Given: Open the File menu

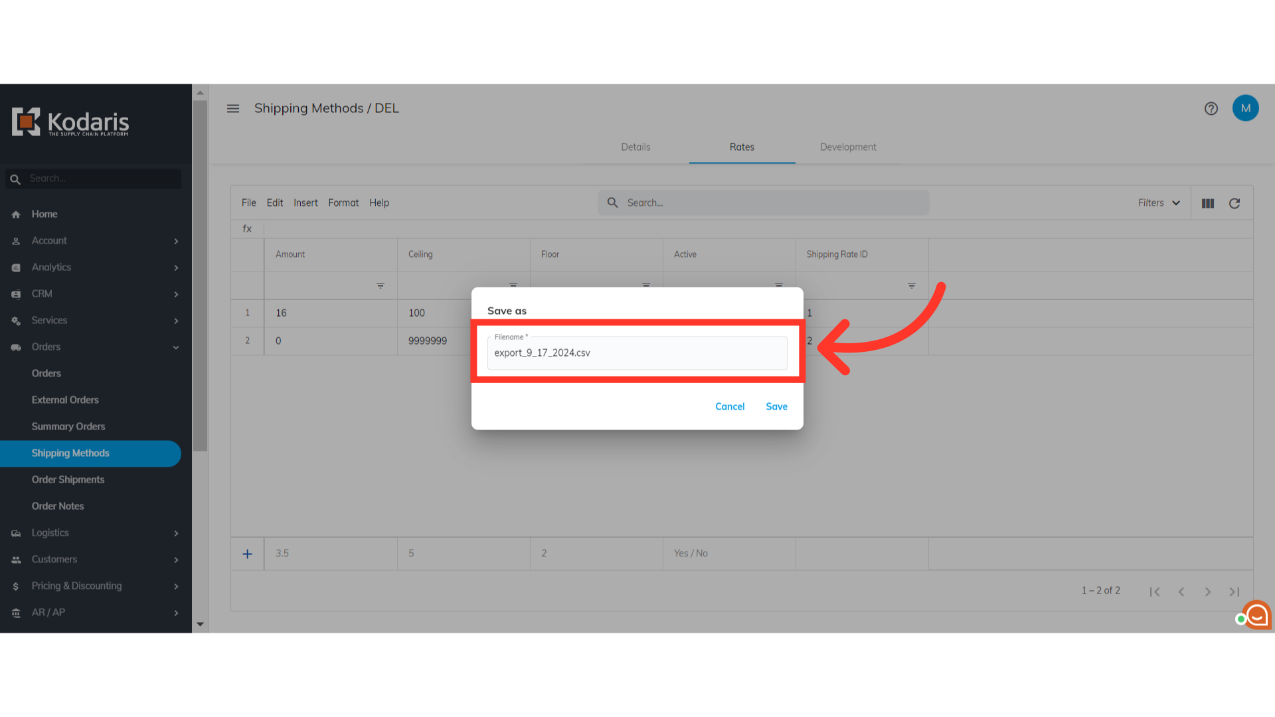Looking at the screenshot, I should pyautogui.click(x=248, y=203).
